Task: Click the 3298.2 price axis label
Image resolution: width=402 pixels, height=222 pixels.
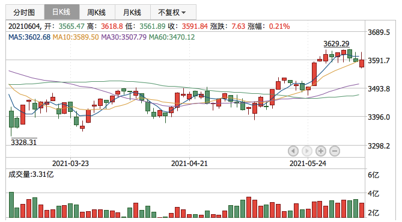Action: click(x=379, y=146)
